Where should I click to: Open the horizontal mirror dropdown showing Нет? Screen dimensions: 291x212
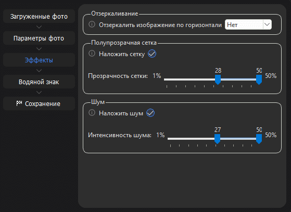(248, 24)
